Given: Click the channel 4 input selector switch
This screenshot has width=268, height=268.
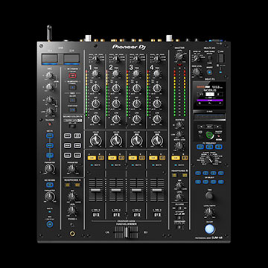Looking at the screenshot, I should (158, 59).
